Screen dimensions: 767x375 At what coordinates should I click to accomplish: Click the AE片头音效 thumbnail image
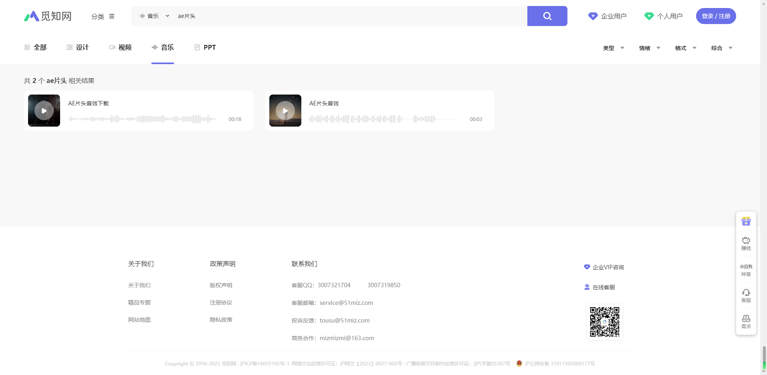tap(285, 110)
